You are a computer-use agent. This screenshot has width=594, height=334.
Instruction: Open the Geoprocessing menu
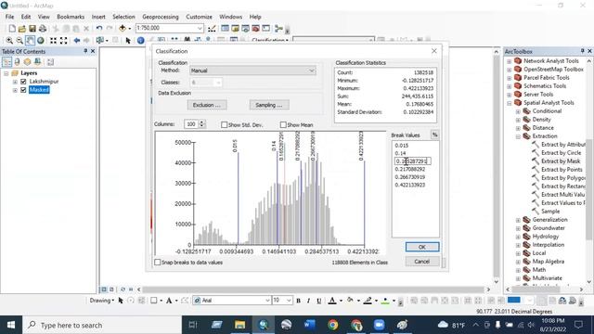(x=161, y=17)
